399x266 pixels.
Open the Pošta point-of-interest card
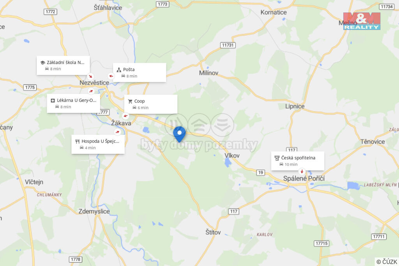140,72
